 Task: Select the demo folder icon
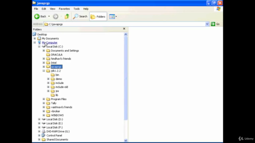coord(53,79)
